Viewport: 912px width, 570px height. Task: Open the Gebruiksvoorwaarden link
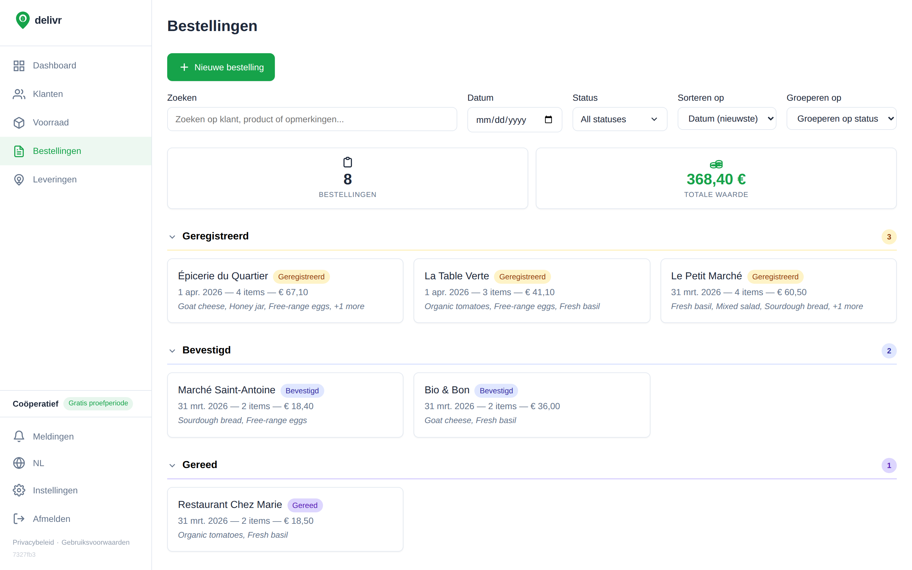(x=95, y=542)
